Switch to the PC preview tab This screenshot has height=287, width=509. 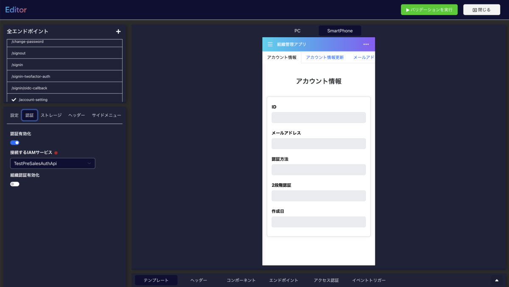297,31
